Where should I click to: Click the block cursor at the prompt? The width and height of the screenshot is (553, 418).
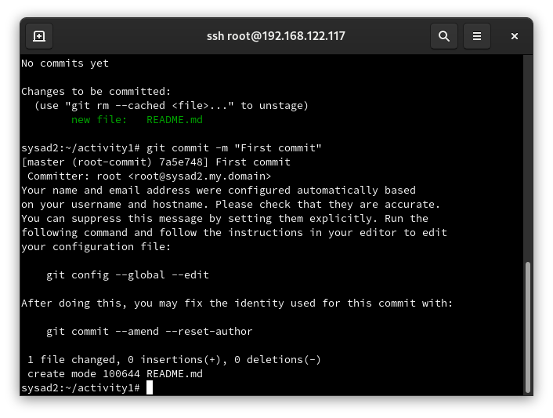pyautogui.click(x=150, y=387)
